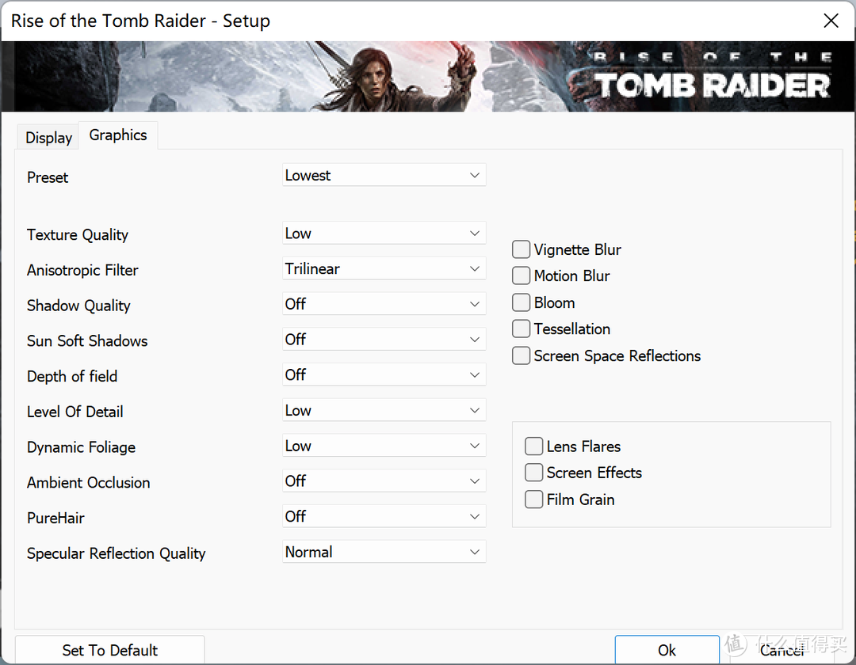Tick the Bloom checkbox
This screenshot has width=856, height=665.
pos(522,302)
